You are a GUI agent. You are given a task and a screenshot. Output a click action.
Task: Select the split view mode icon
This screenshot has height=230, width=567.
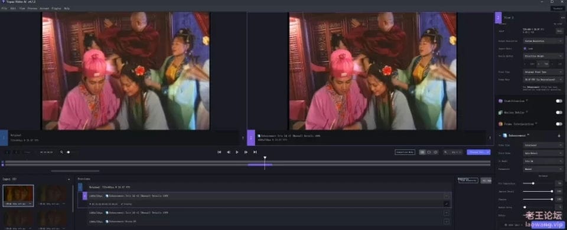[429, 152]
